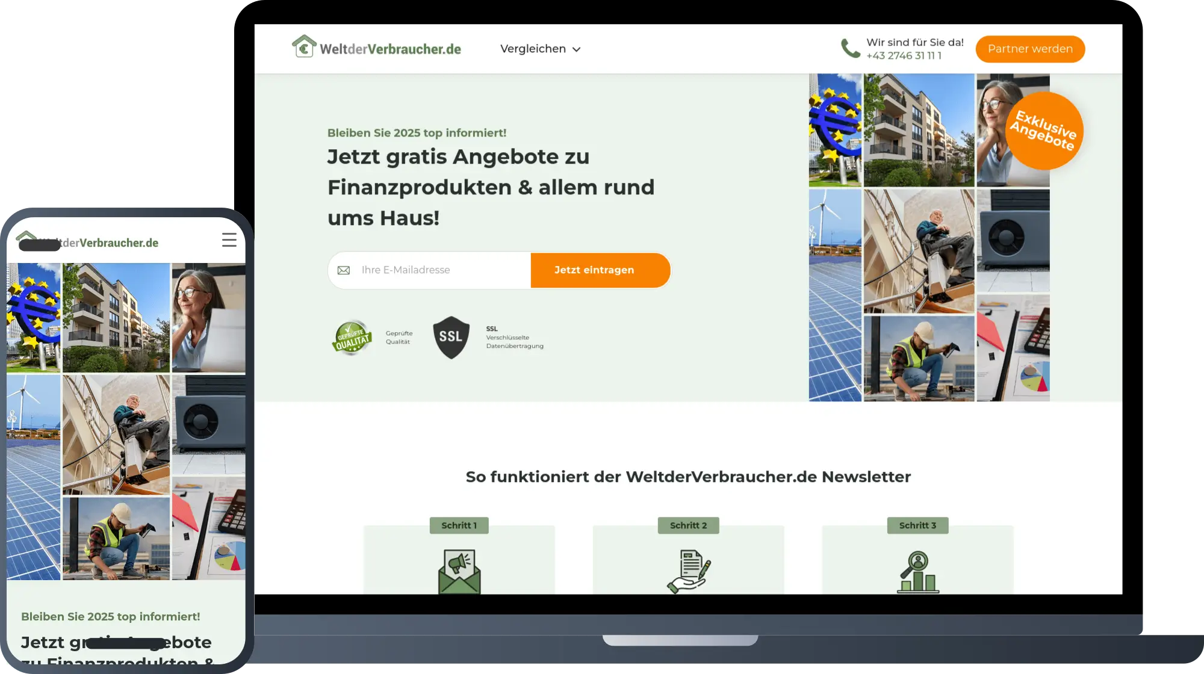1204x674 pixels.
Task: Select the Schritt 2 label
Action: tap(688, 525)
